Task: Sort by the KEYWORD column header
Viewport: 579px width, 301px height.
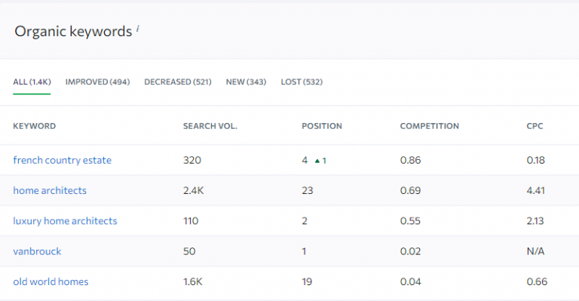Action: [x=35, y=126]
